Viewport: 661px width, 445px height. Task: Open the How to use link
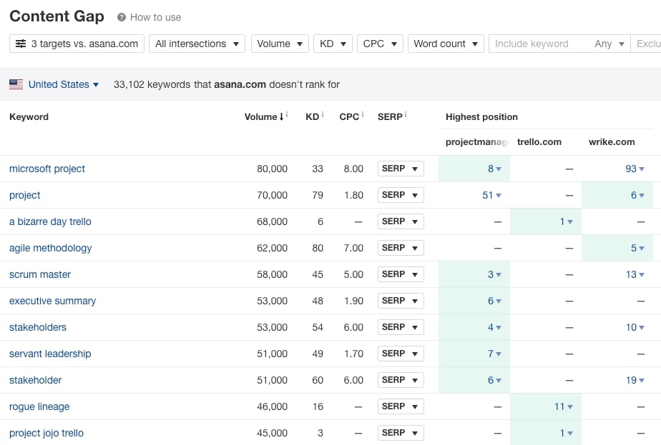(x=155, y=17)
